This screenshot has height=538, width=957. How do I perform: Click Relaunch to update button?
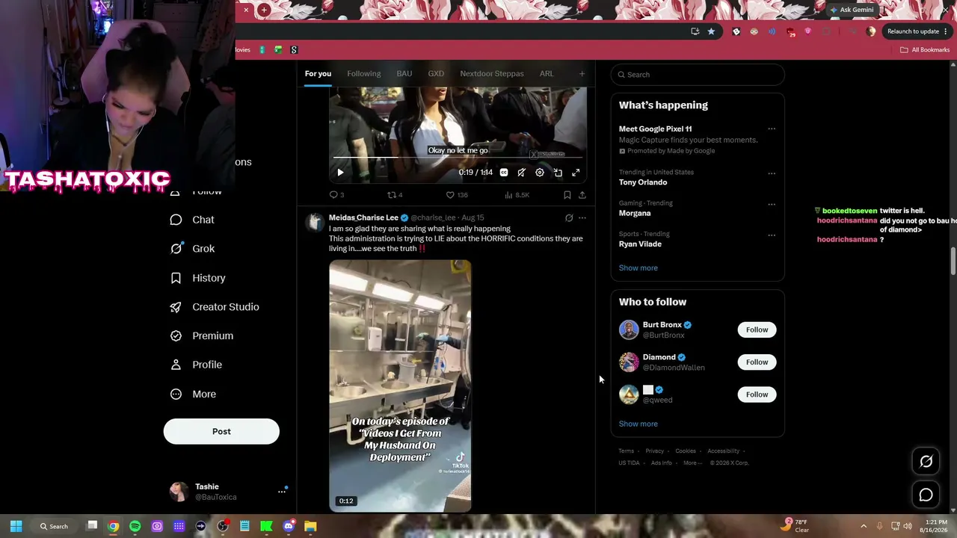(x=917, y=31)
